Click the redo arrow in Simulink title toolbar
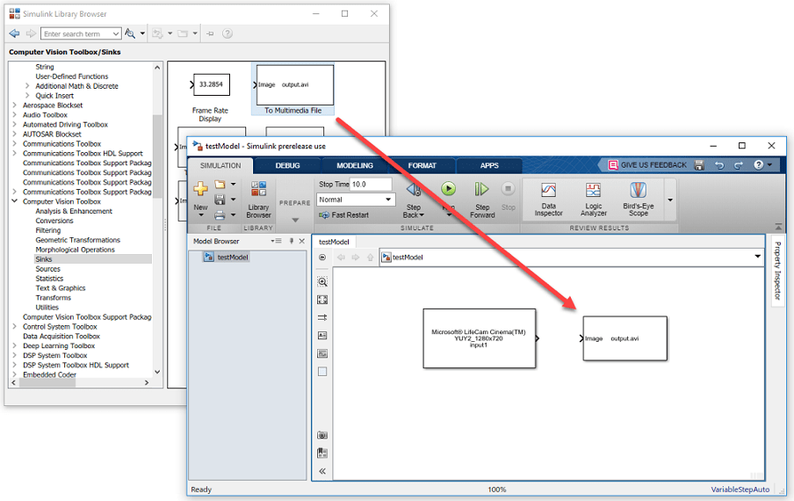This screenshot has width=794, height=501. (x=739, y=165)
